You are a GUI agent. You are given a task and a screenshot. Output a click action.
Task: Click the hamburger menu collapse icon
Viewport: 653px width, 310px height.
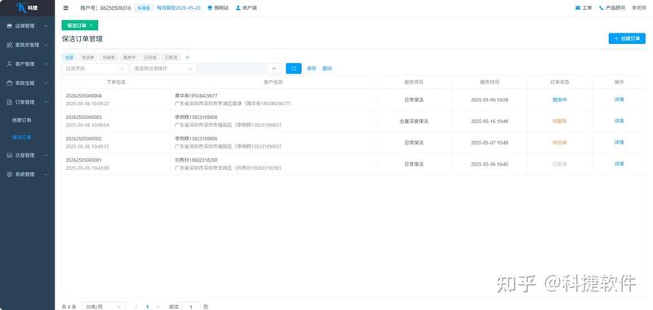(x=66, y=8)
